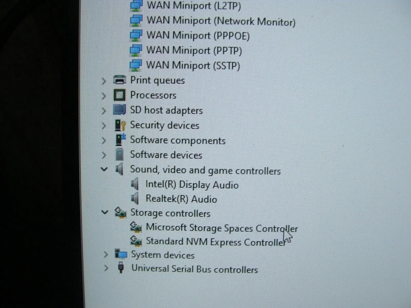Expand the Software devices category

click(x=104, y=155)
